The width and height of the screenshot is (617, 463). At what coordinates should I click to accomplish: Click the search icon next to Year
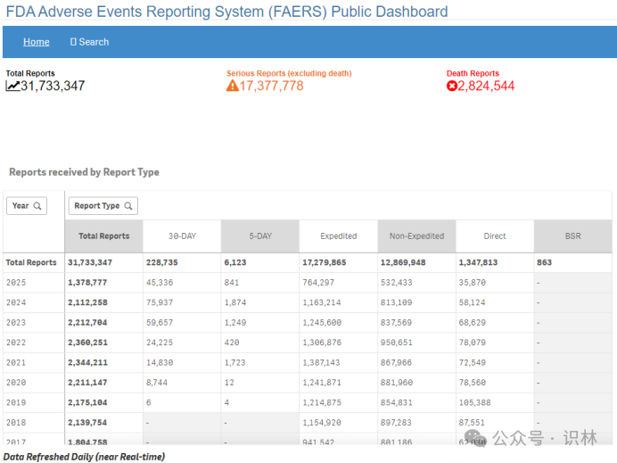click(x=37, y=206)
